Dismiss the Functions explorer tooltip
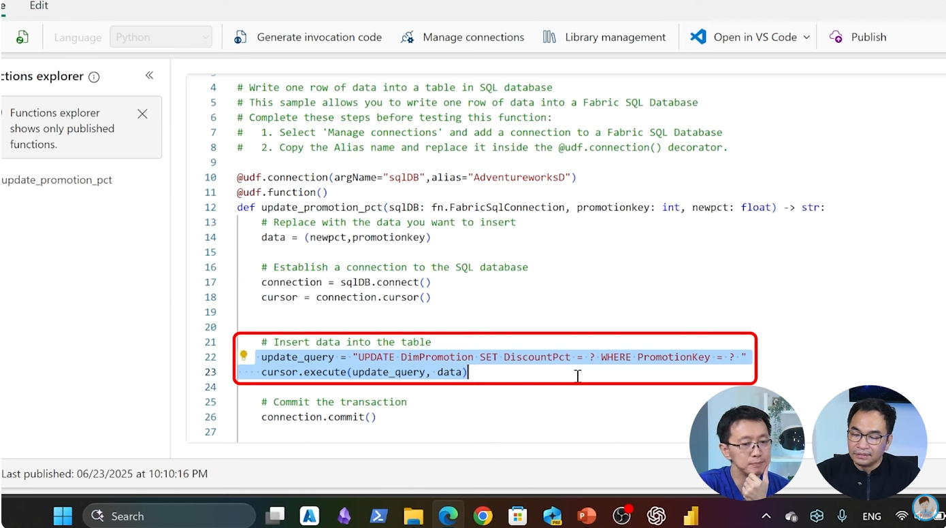This screenshot has width=946, height=528. (x=142, y=114)
